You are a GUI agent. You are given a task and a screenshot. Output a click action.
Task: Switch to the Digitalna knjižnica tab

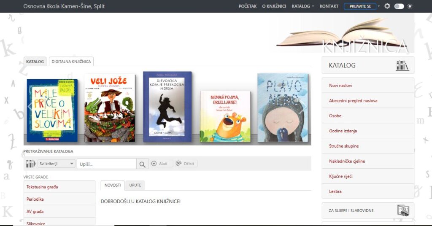[71, 62]
